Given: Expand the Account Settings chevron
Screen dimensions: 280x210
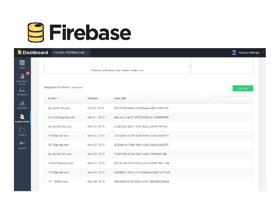Looking at the screenshot, I should 263,52.
